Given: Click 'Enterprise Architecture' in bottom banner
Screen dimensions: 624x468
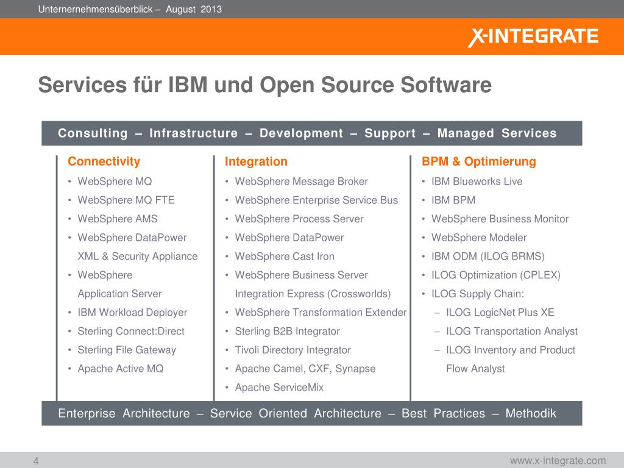Looking at the screenshot, I should pos(124,414).
